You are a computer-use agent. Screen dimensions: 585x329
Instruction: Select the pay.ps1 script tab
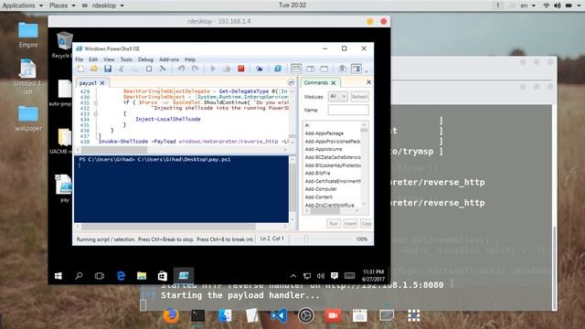(88, 83)
